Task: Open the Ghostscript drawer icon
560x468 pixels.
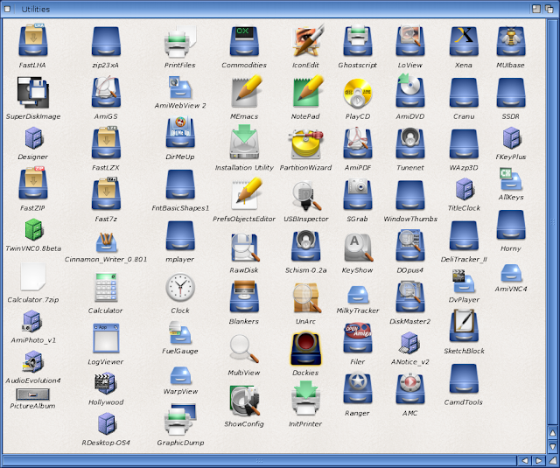Action: [358, 41]
